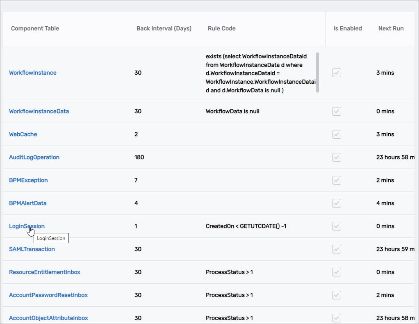Open the WebCache component link
The width and height of the screenshot is (419, 324).
coord(23,134)
